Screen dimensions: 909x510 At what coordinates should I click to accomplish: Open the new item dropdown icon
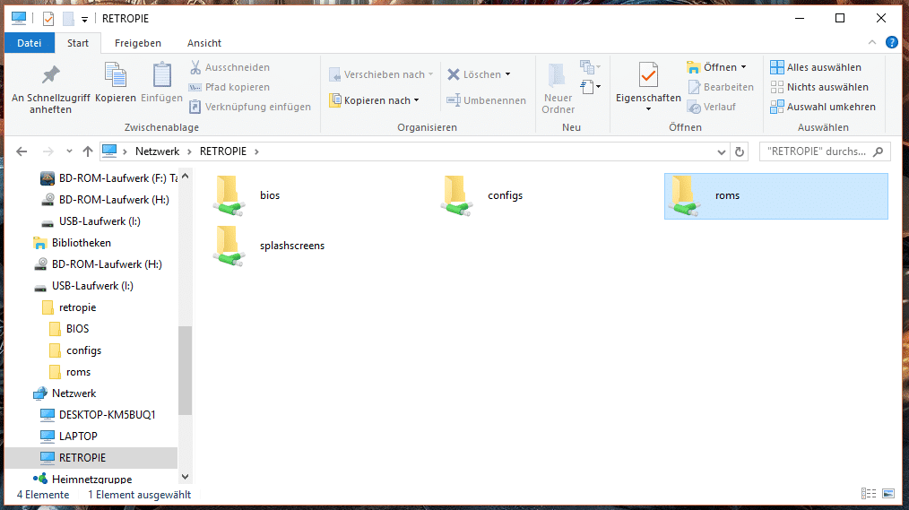[x=590, y=67]
